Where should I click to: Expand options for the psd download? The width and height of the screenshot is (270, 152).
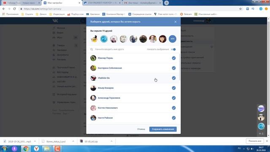point(73,141)
